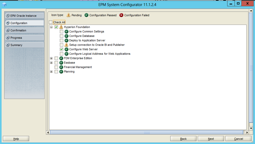The width and height of the screenshot is (255, 144).
Task: Click the Hyperion Foundation pending warning icon
Action: [61, 27]
